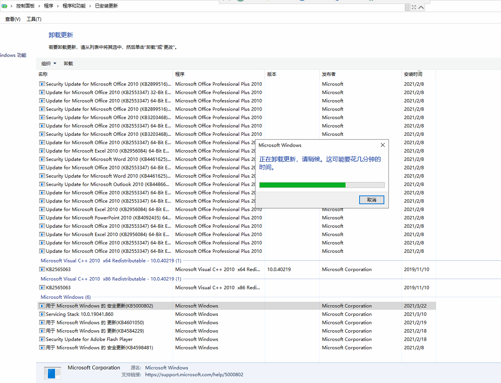Screen dimensions: 501x383
Task: Close the Microsoft Windows uninstall dialog
Action: (x=383, y=145)
